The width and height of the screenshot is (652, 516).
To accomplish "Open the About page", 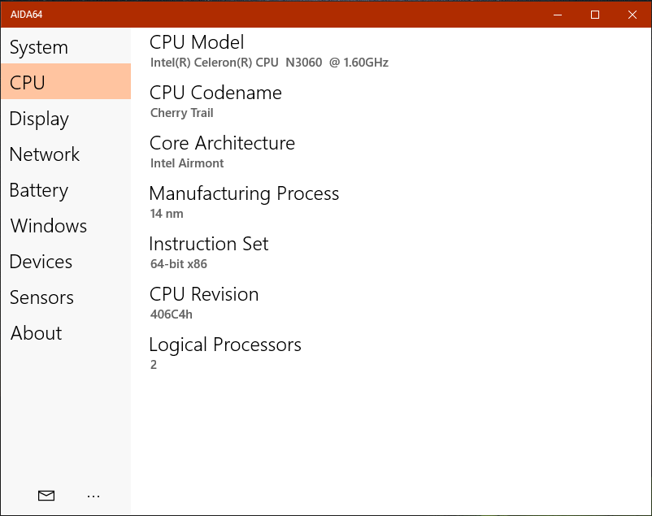I will click(66, 333).
